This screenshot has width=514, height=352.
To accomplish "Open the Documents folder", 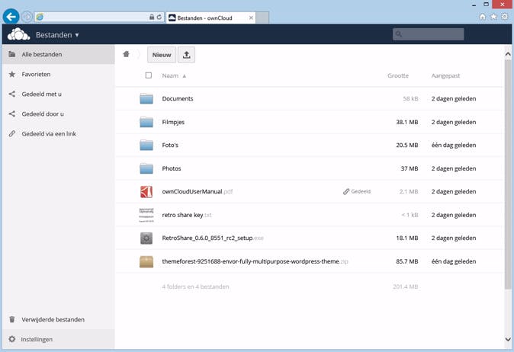I will click(178, 98).
